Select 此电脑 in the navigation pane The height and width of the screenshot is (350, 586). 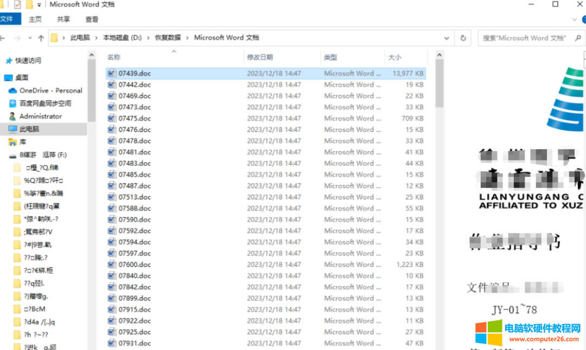click(x=29, y=129)
